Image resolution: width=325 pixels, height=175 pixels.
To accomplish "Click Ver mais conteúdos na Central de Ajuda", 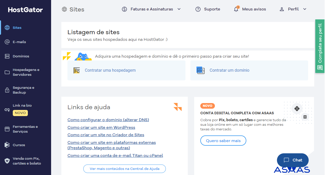I will click(124, 169).
